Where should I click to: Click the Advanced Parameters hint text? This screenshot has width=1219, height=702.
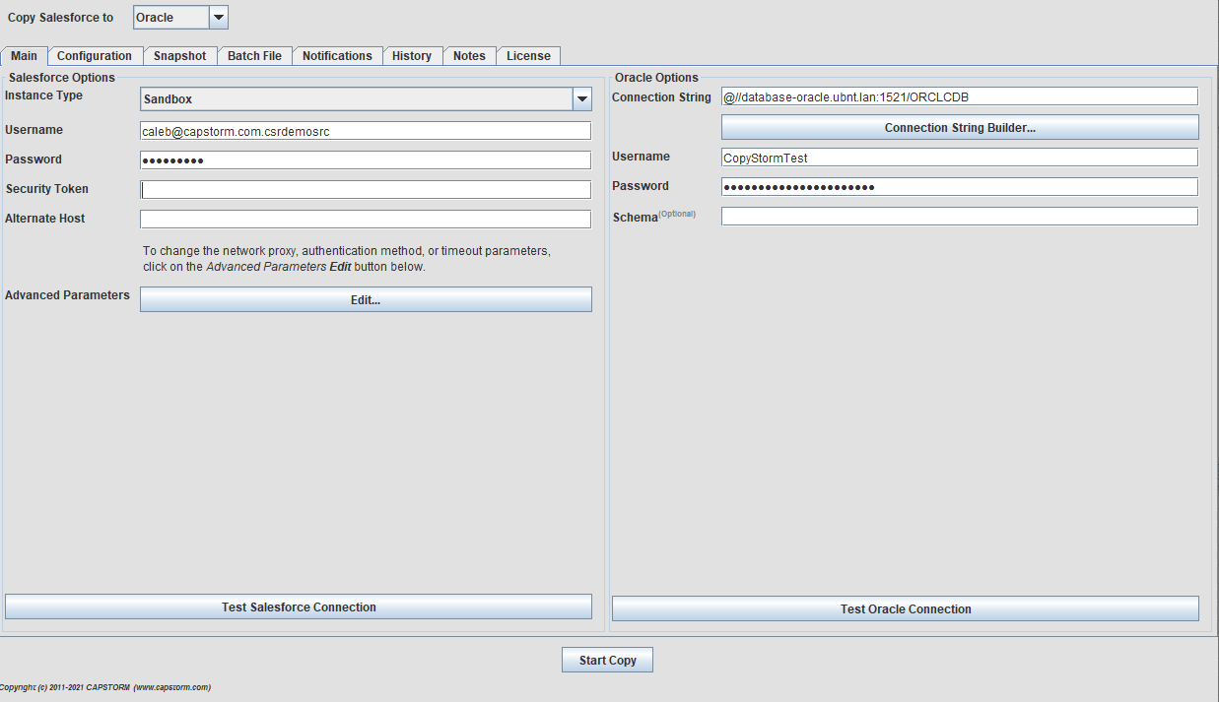pos(347,259)
